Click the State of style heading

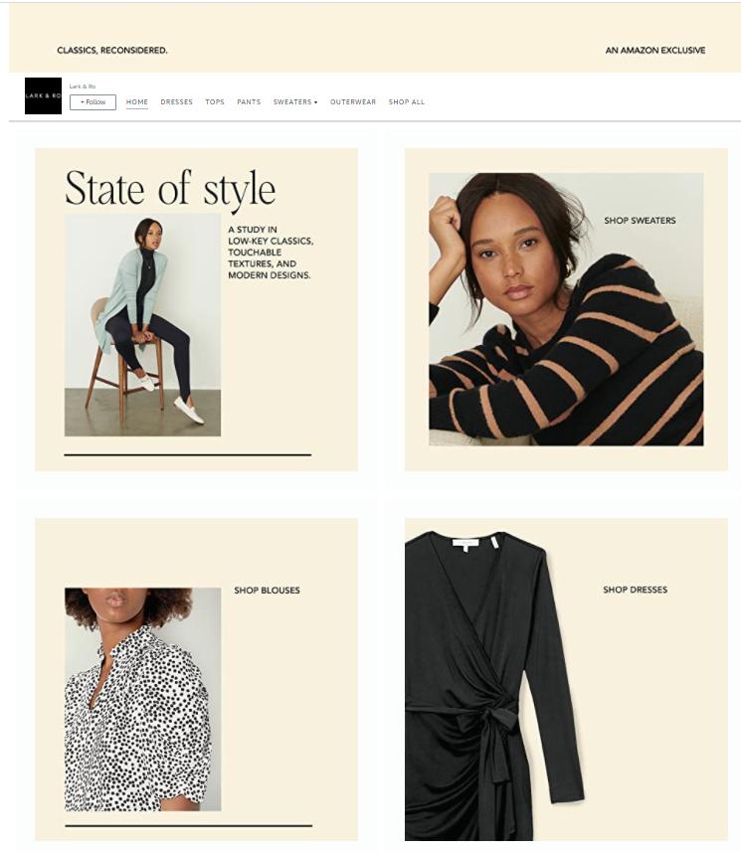tap(170, 189)
